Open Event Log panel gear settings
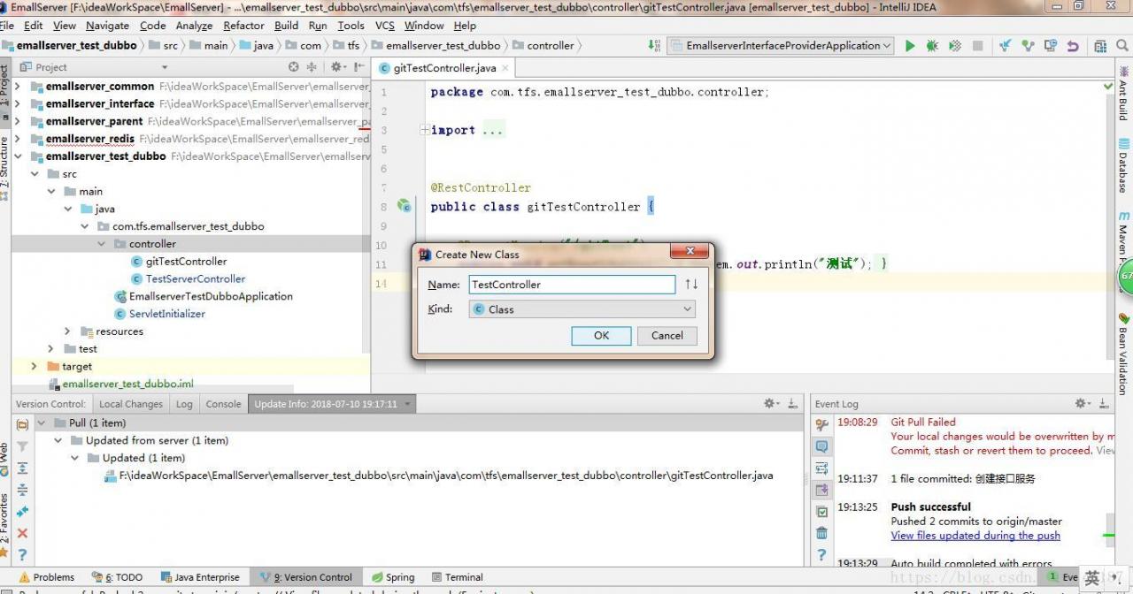The width and height of the screenshot is (1133, 594). click(x=1083, y=403)
